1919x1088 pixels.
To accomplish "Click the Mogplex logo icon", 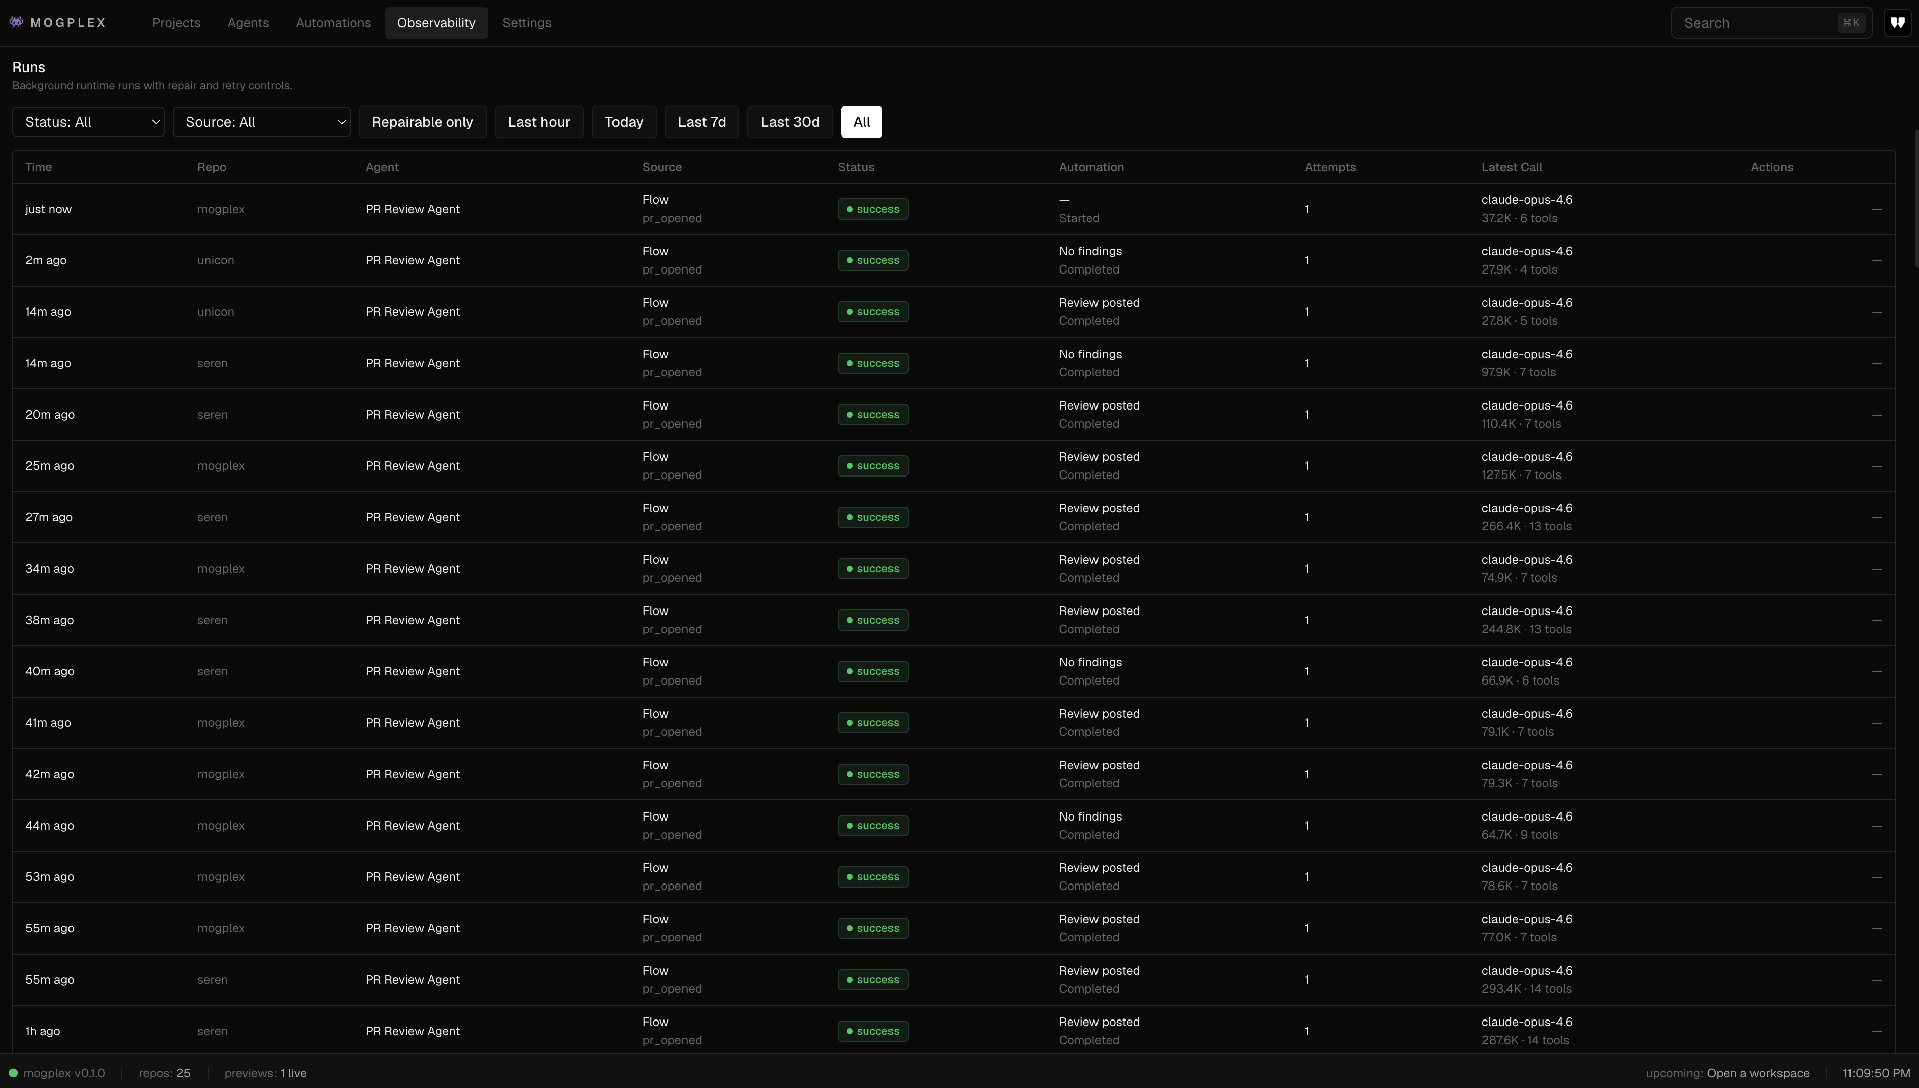I will 16,22.
